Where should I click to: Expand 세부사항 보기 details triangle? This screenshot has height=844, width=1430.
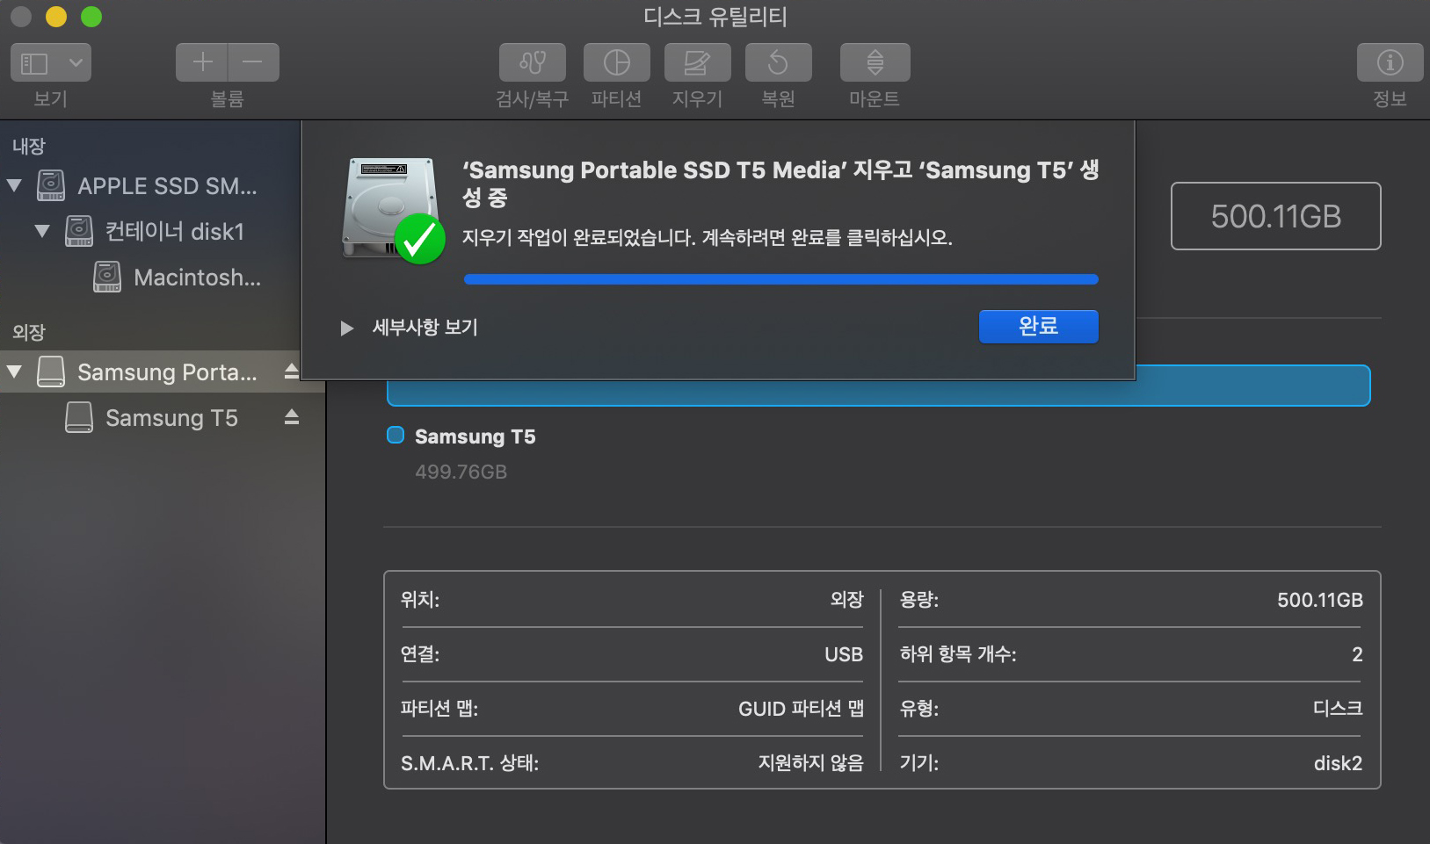click(346, 328)
